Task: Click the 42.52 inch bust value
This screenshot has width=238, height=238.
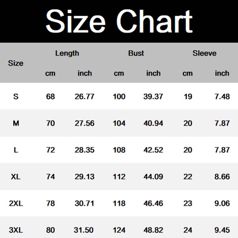Action: click(x=153, y=150)
